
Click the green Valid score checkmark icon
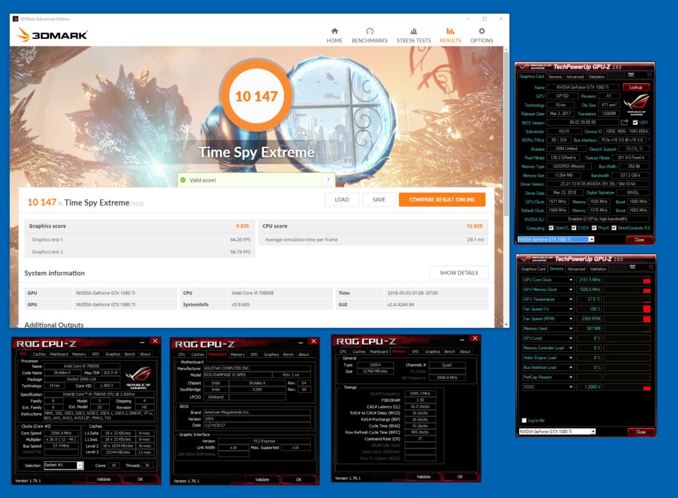[183, 180]
